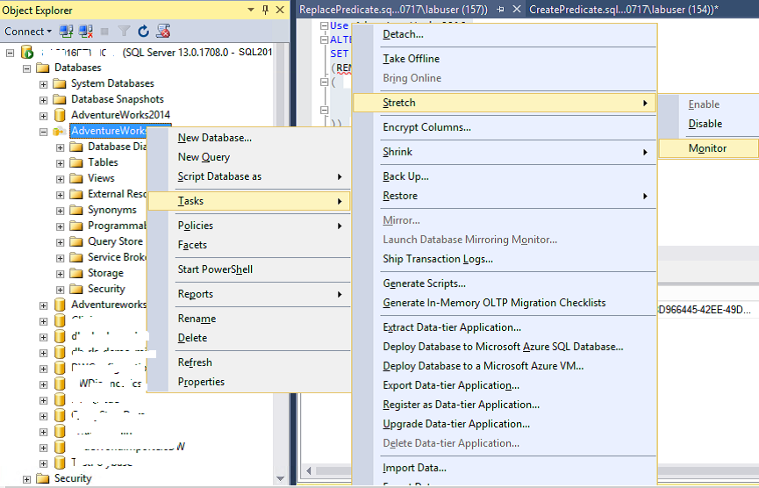Click the Stop Activity Monitor script icon
The image size is (759, 488).
tap(163, 31)
